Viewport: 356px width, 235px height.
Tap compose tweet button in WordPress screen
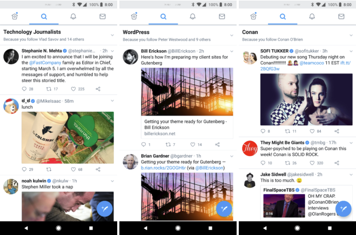click(224, 209)
